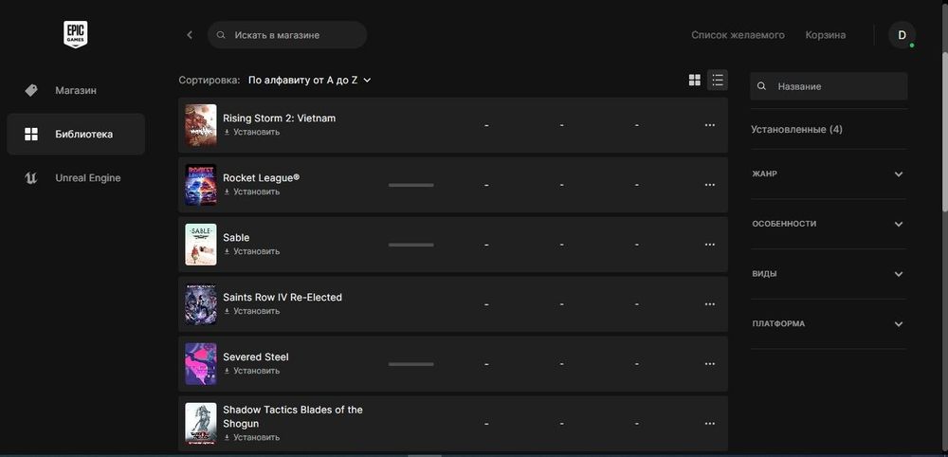Filter by installed games (Установленные)

(796, 129)
